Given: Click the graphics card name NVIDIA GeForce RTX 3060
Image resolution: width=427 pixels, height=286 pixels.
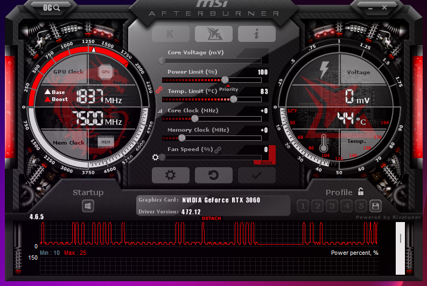Looking at the screenshot, I should tap(221, 200).
